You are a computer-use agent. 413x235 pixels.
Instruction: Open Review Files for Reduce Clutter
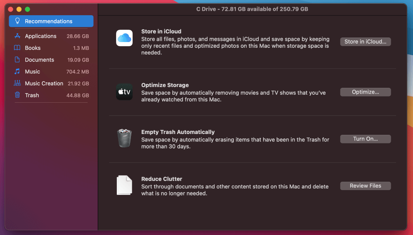tap(365, 186)
